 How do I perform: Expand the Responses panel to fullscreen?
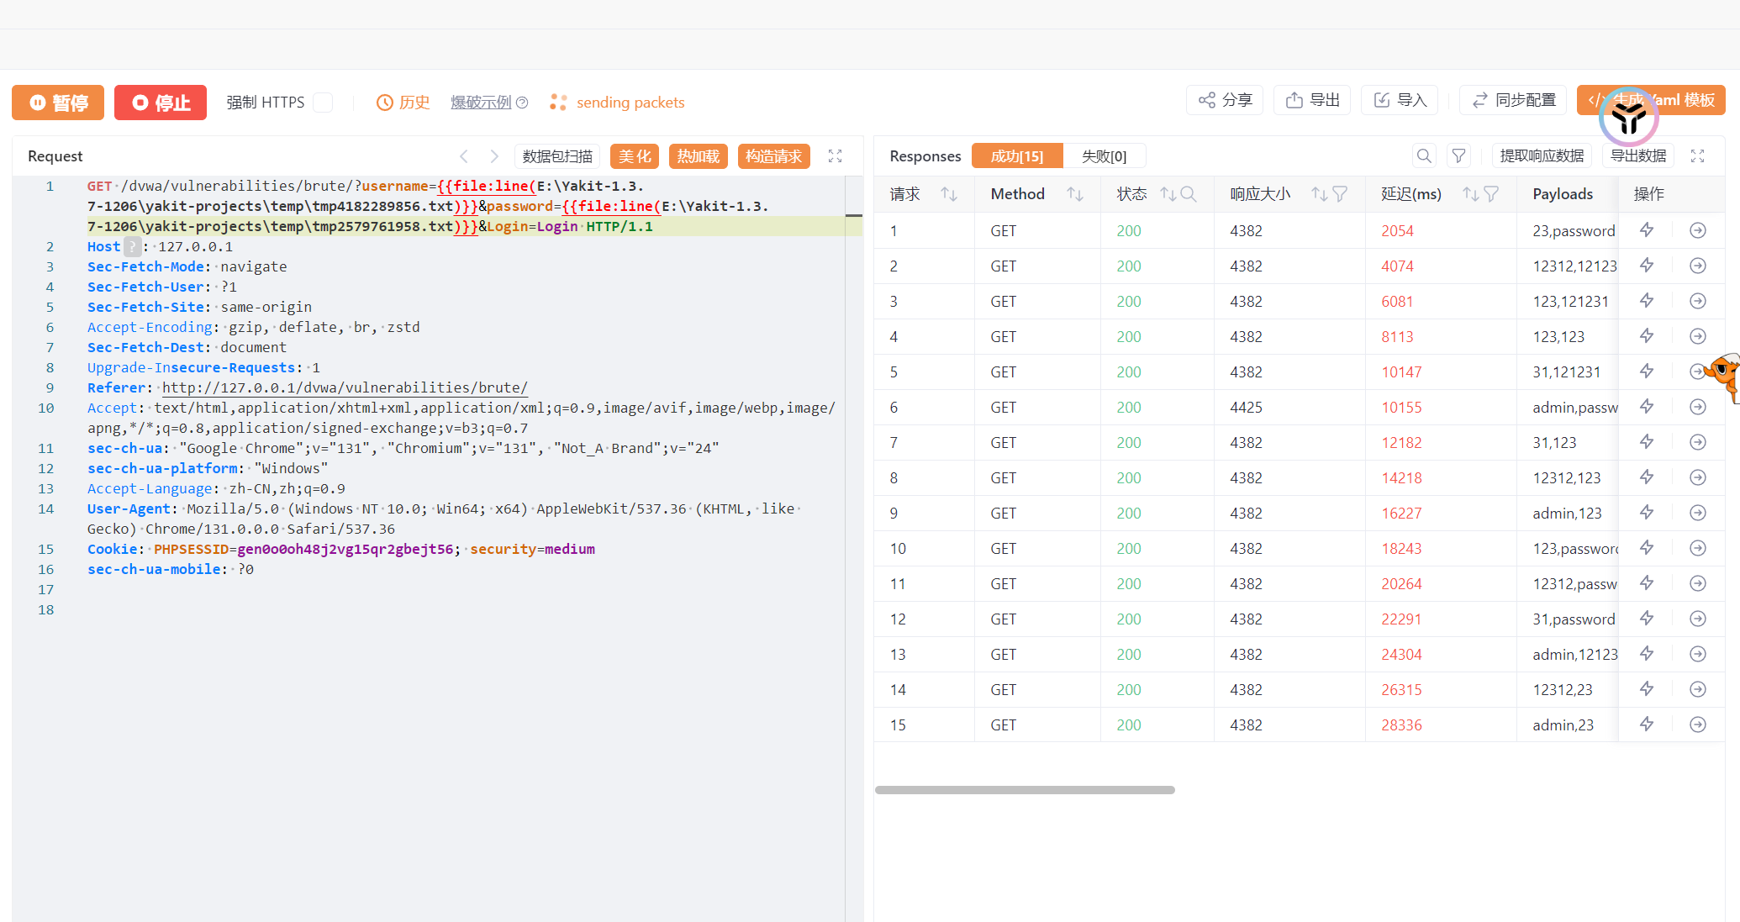click(1697, 155)
